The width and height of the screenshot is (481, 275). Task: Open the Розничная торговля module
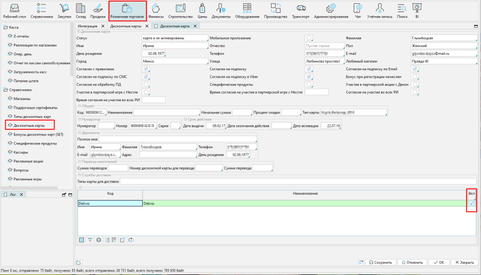pos(127,11)
